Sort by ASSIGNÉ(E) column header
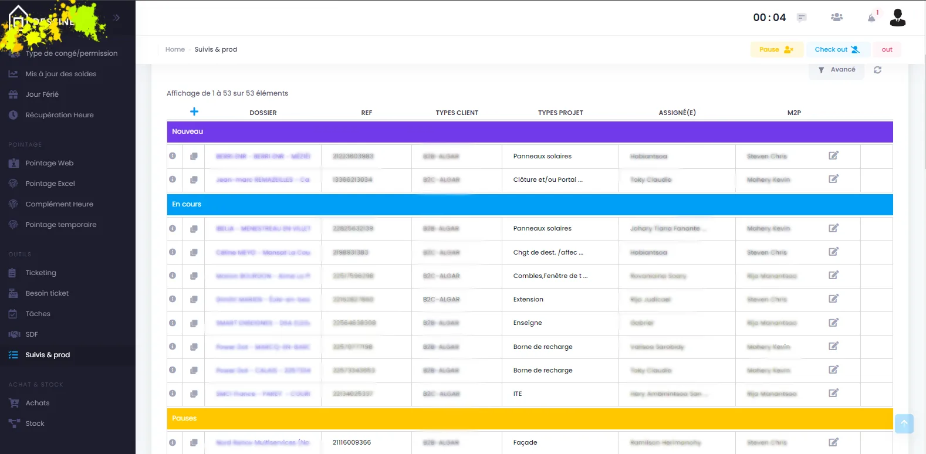 pyautogui.click(x=677, y=113)
